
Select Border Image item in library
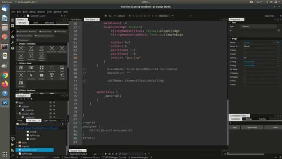pyautogui.click(x=31, y=68)
